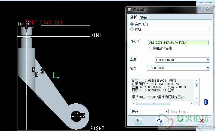Click the TOP datum plane label

[21, 24]
